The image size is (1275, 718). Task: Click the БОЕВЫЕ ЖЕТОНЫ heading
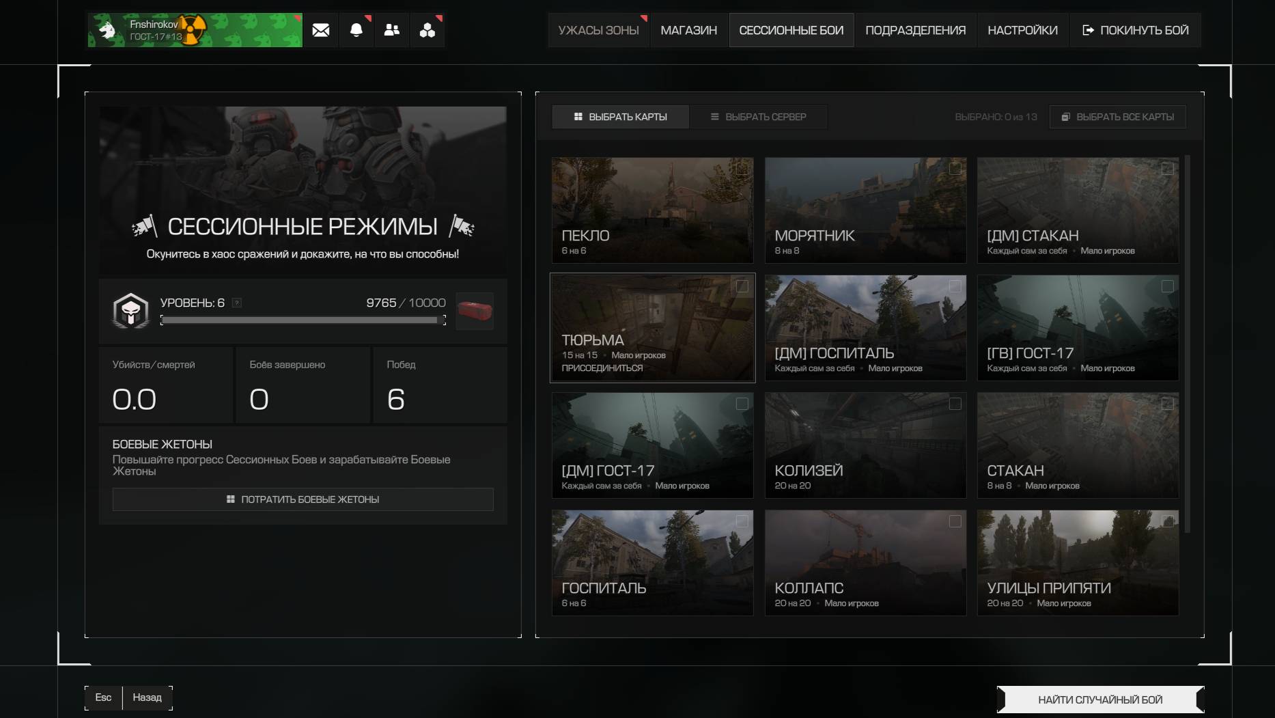(x=162, y=444)
